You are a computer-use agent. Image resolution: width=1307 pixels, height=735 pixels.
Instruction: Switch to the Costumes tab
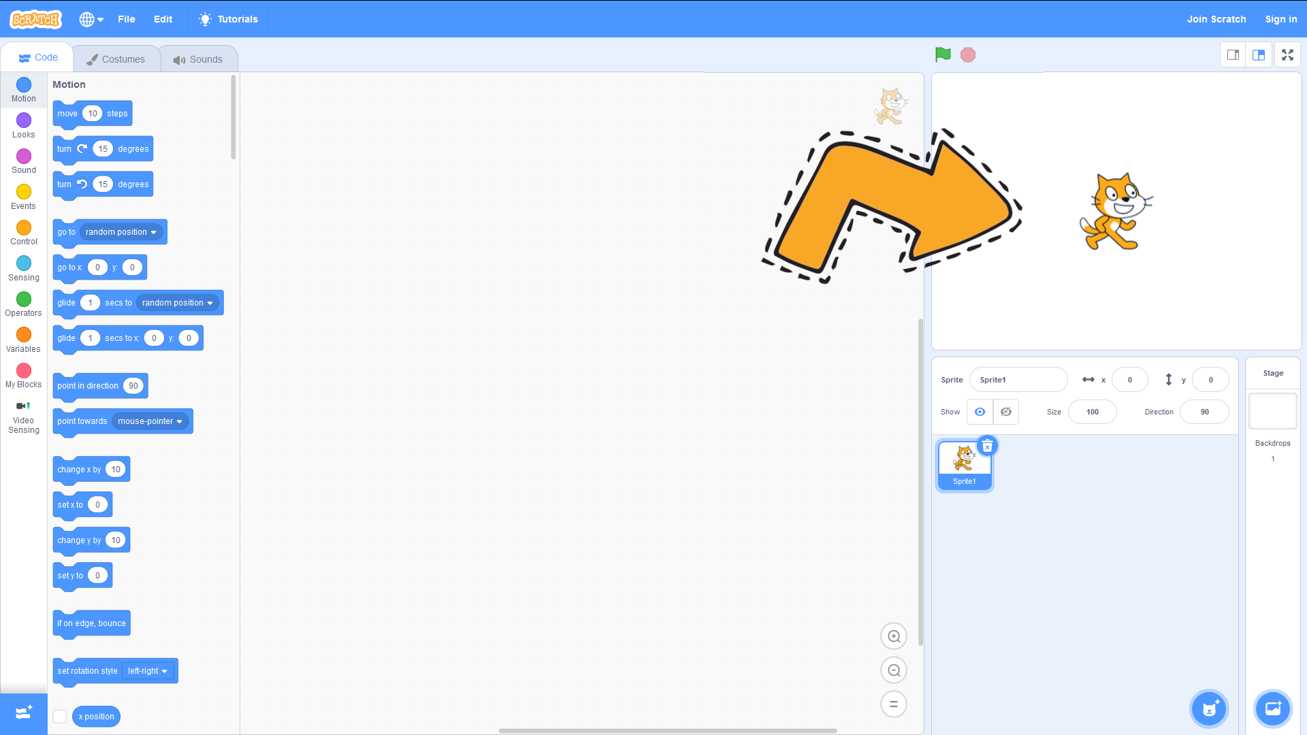click(116, 59)
